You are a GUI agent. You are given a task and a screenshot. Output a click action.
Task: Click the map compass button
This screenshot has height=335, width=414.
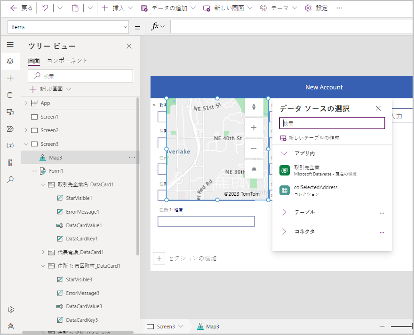click(254, 107)
